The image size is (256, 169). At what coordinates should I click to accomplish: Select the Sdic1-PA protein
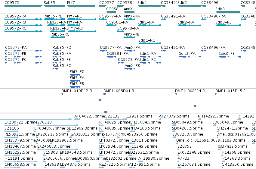(x=150, y=57)
